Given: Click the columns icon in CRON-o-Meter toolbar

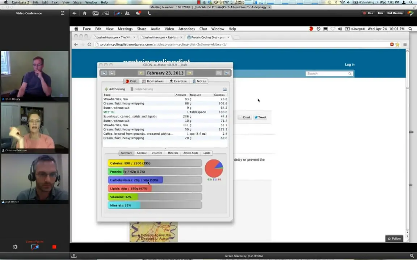Looking at the screenshot, I should tap(219, 73).
